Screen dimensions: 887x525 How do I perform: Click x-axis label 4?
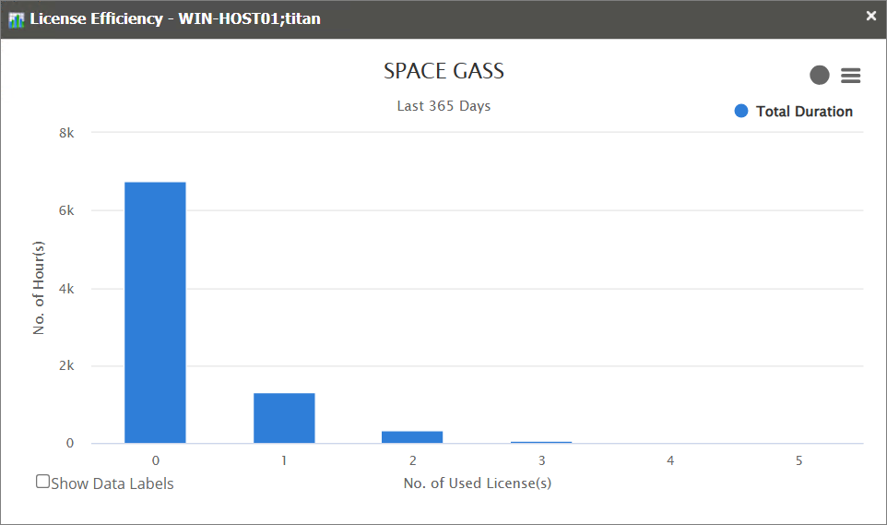[670, 460]
